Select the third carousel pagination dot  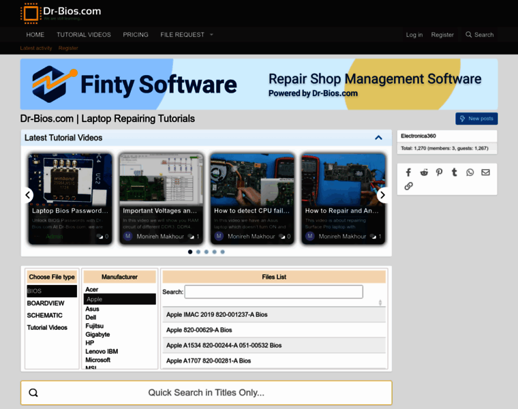(207, 252)
